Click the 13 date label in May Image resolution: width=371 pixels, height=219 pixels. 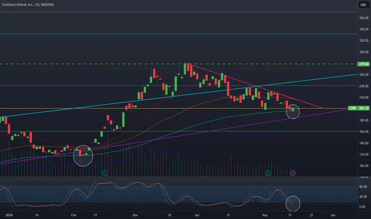290,215
